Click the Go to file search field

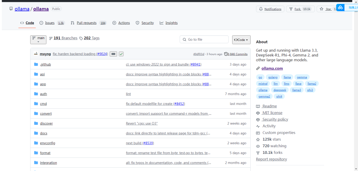(x=204, y=39)
